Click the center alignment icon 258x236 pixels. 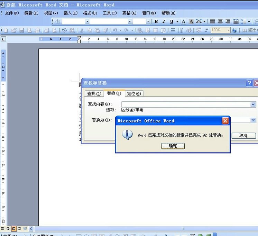(220, 21)
